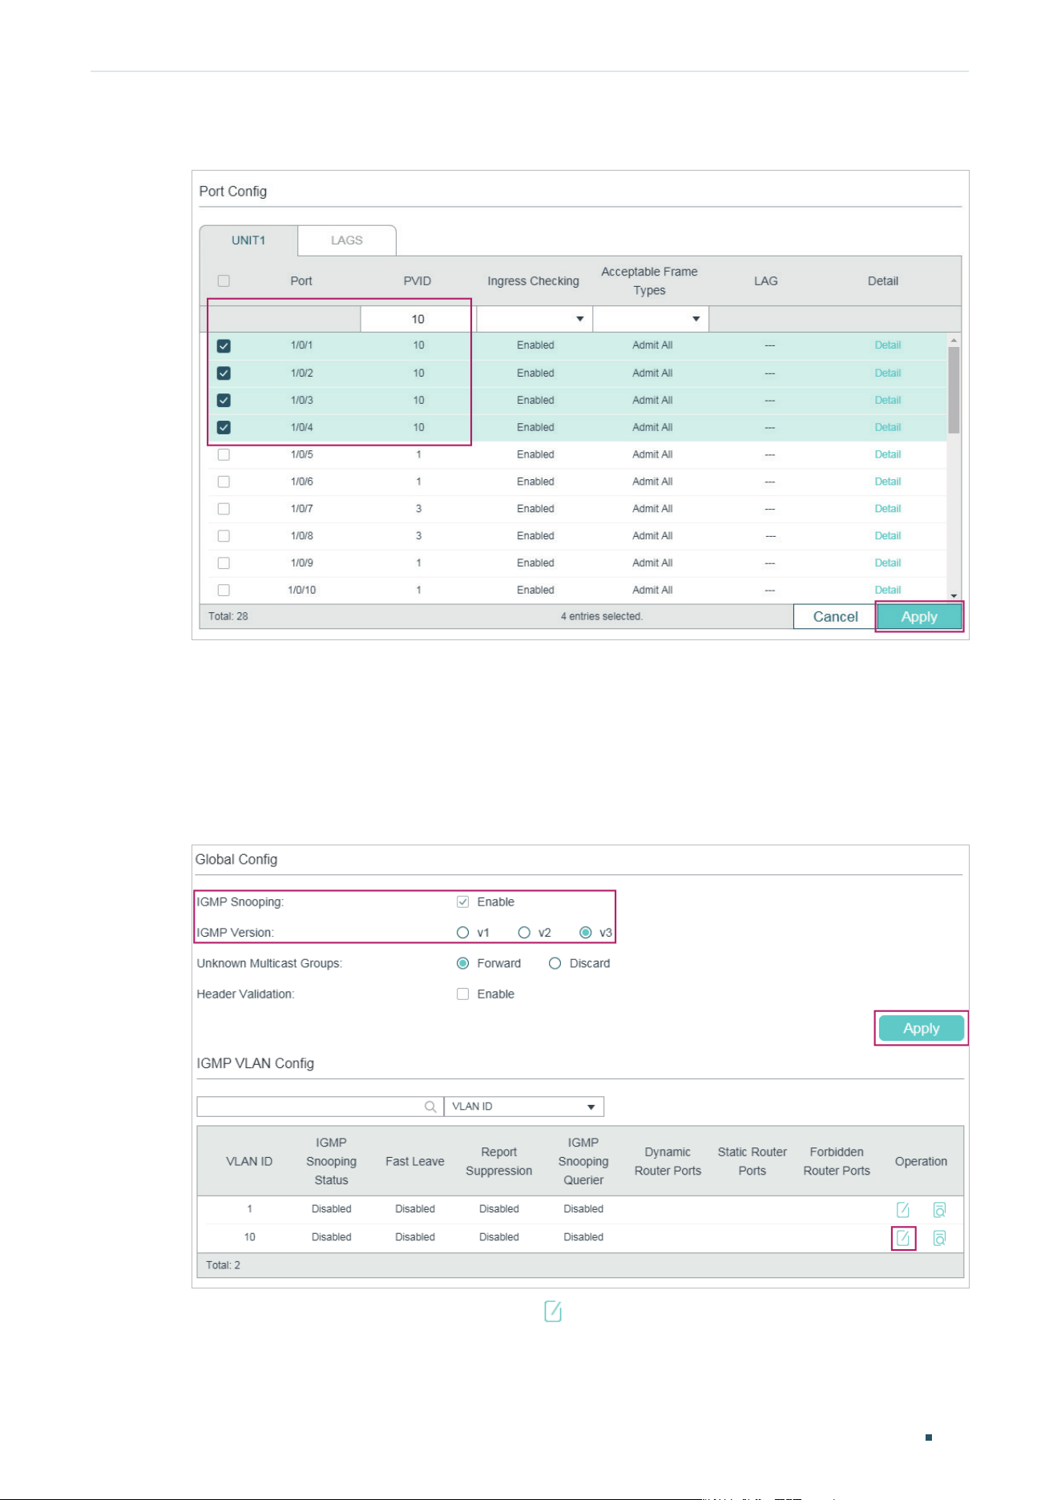Expand the VLAN ID search dropdown
Screen dimensions: 1061x1500
pyautogui.click(x=524, y=1107)
